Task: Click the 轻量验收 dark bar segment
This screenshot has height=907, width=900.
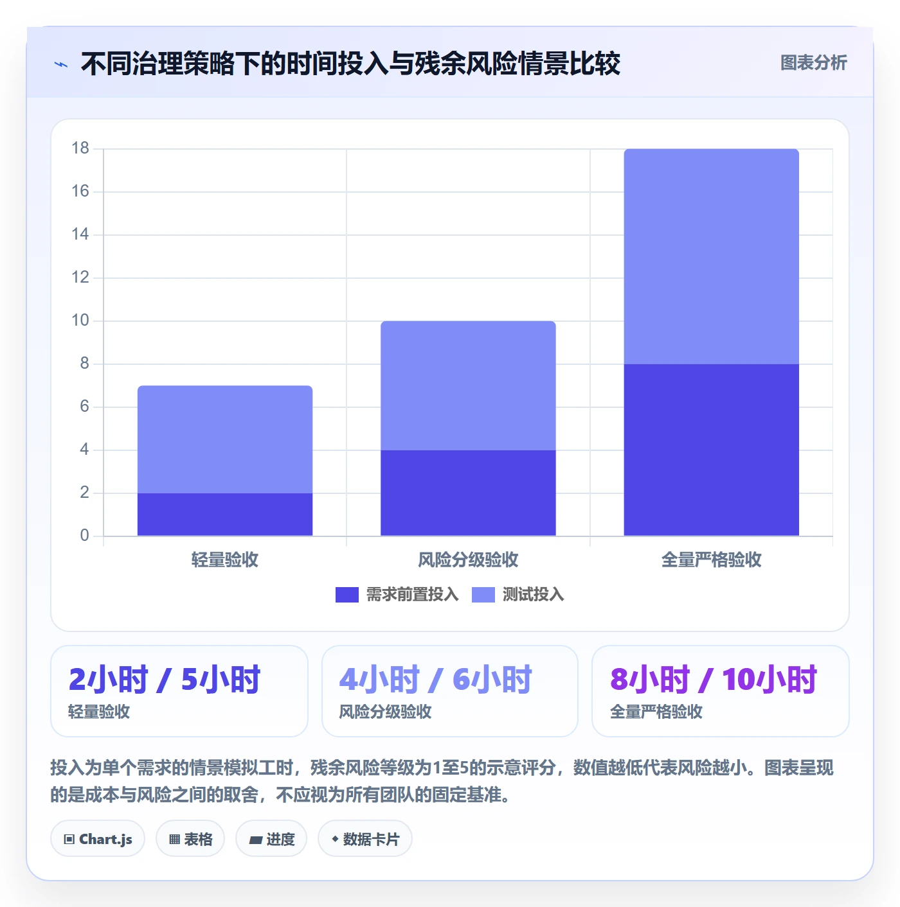Action: pos(225,515)
